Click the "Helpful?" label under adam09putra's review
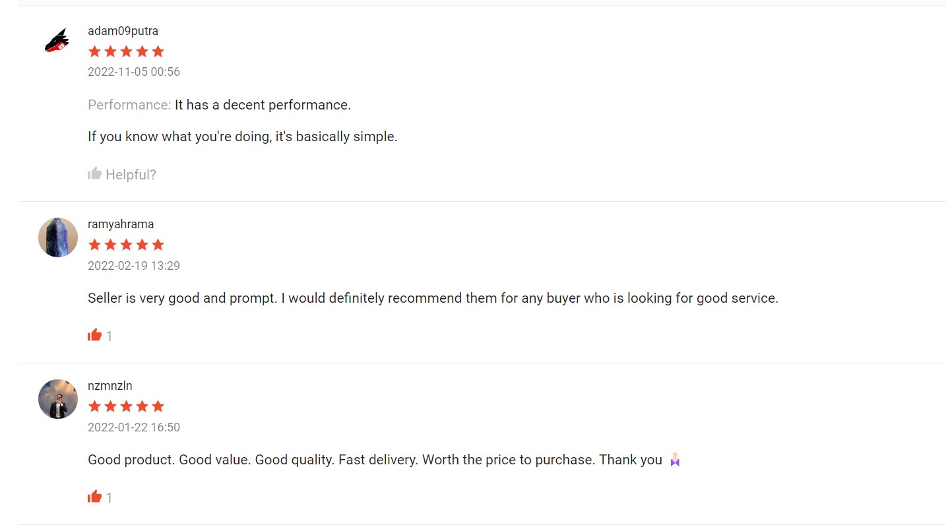 (131, 175)
